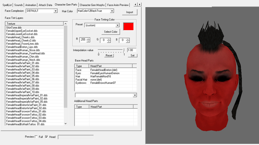
Task: Click the tab strip right scroll arrow
Action: tap(140, 4)
